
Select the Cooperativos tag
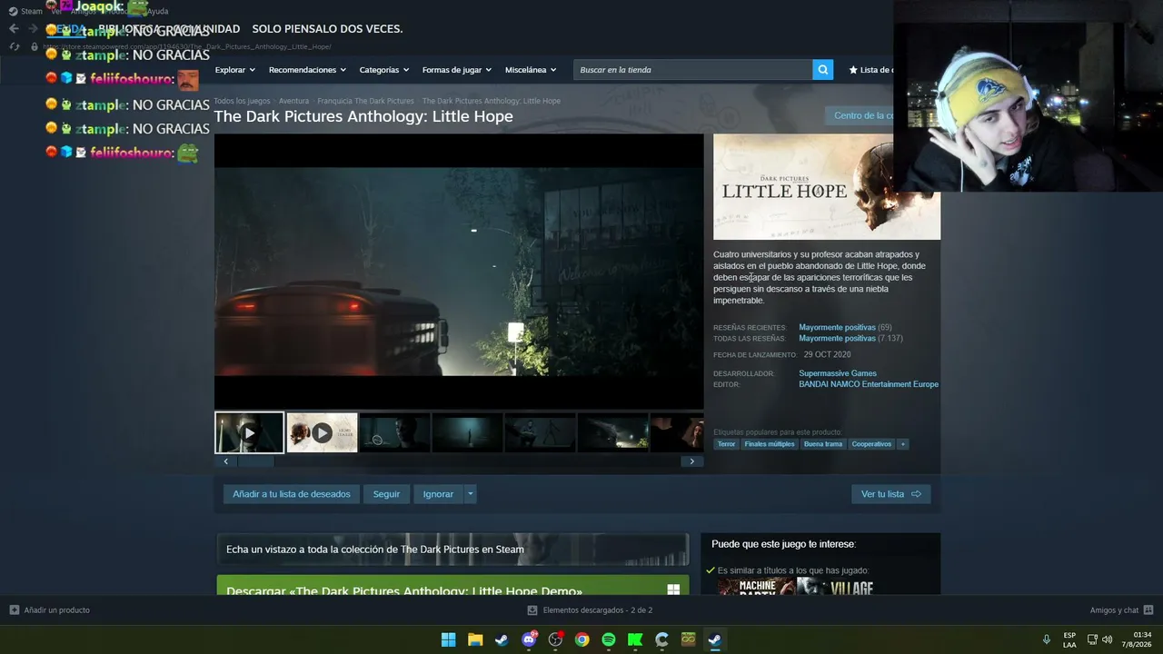[x=871, y=444]
